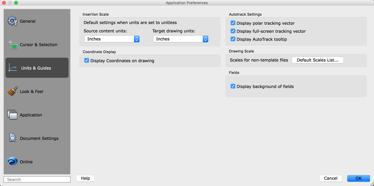Switch to the Look & Feel section
The width and height of the screenshot is (374, 186).
(x=32, y=91)
